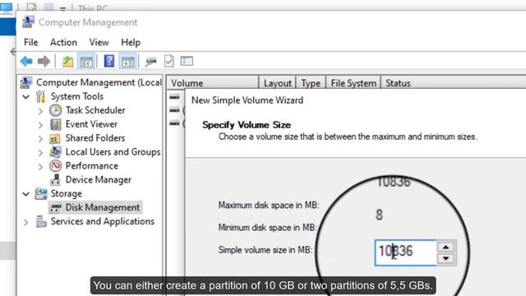Select the first volume row icon

tap(174, 97)
